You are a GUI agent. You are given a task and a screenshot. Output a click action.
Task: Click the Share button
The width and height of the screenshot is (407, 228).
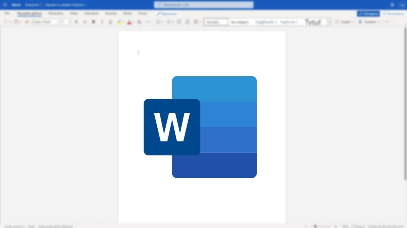[x=369, y=14]
